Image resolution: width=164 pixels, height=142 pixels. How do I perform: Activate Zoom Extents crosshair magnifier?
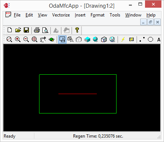(34, 40)
